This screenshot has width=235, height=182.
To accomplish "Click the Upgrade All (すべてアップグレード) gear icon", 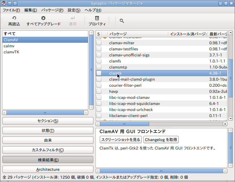I will pos(43,18).
